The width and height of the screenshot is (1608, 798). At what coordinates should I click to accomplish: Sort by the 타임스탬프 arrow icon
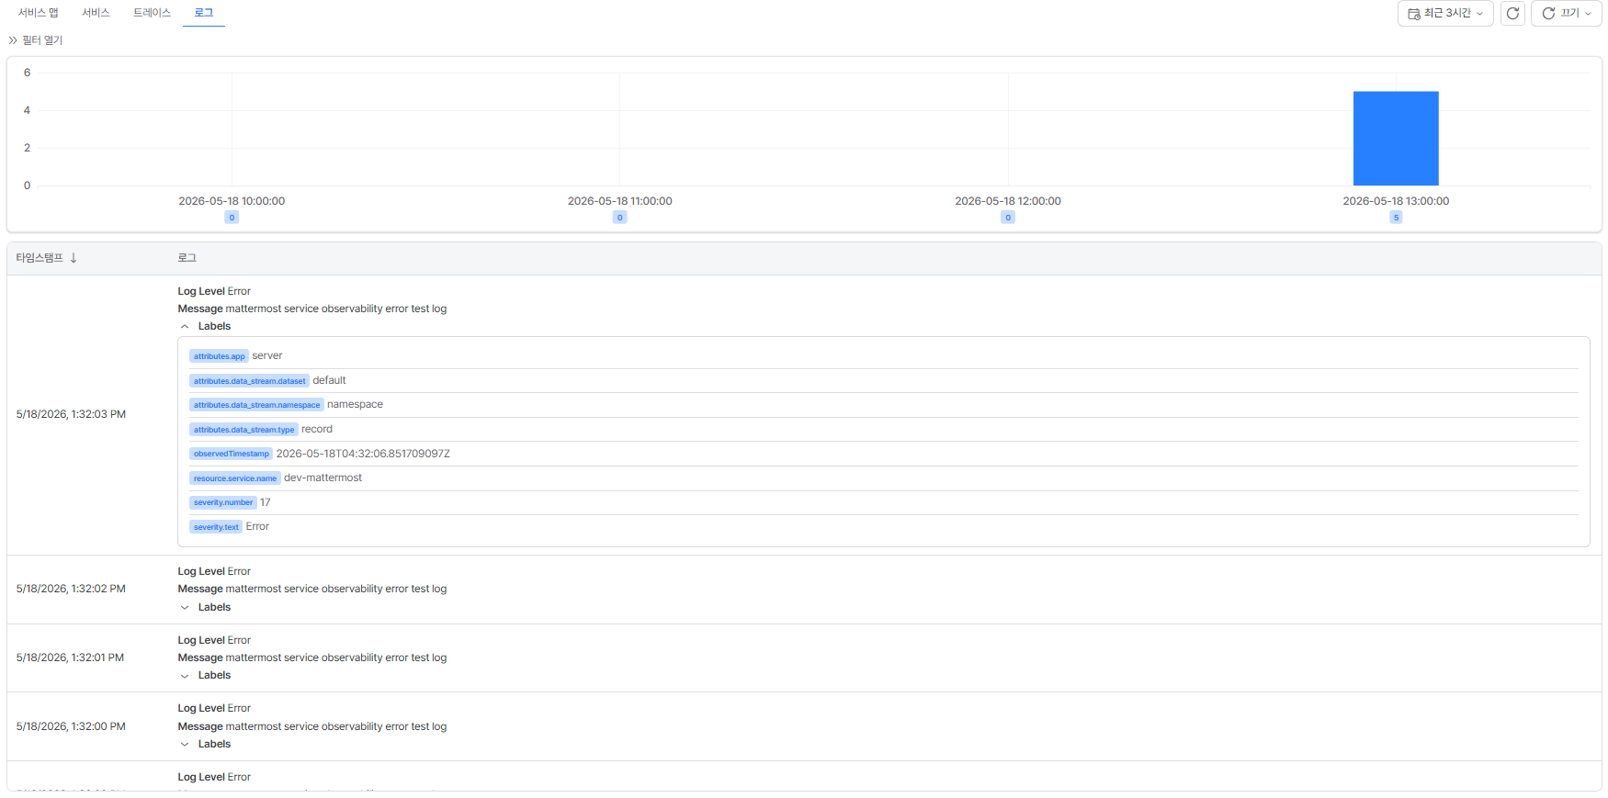tap(74, 258)
